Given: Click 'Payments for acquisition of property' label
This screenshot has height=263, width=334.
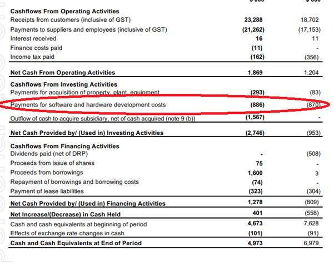Looking at the screenshot, I should [85, 93].
